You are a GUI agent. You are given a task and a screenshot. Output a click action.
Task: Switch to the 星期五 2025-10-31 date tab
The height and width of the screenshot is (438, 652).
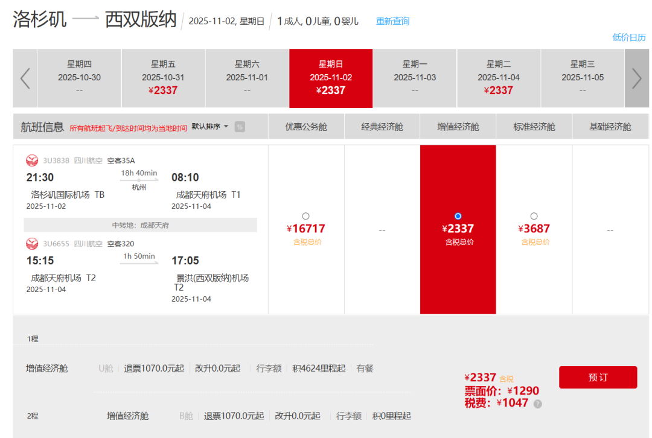coord(163,78)
